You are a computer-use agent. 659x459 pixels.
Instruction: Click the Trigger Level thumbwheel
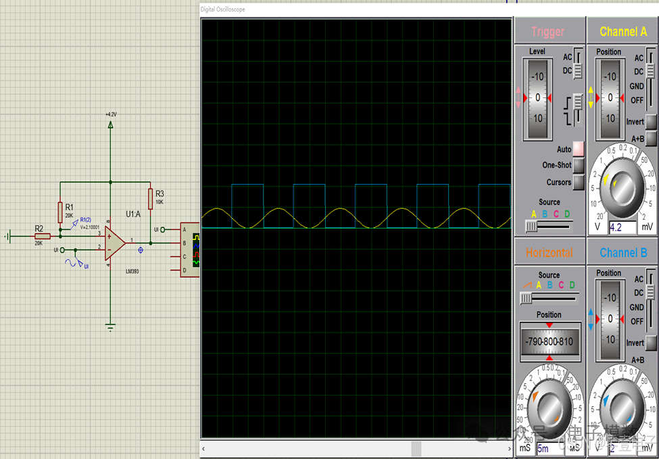(x=537, y=99)
